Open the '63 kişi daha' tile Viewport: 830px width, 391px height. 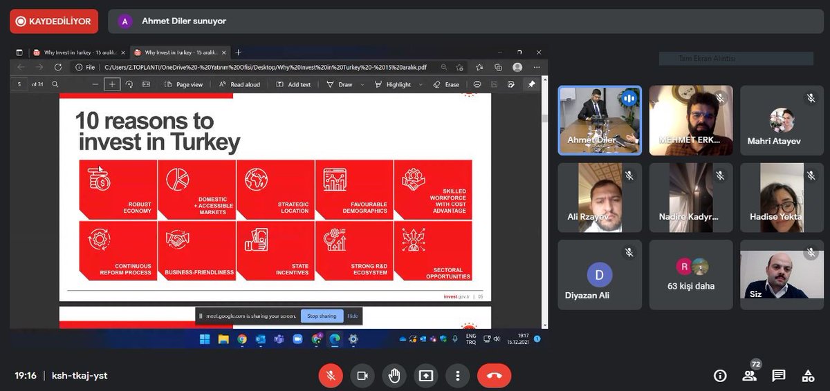tap(691, 275)
